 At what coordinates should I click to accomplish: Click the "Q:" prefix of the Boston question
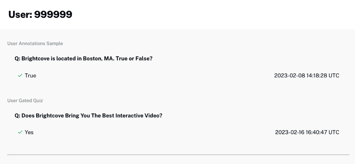(17, 58)
